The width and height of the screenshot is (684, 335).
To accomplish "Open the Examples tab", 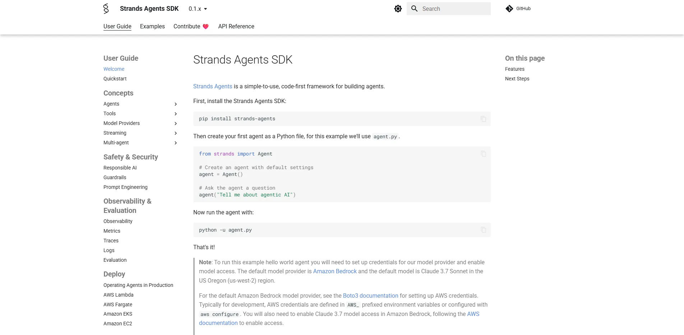I will coord(152,26).
